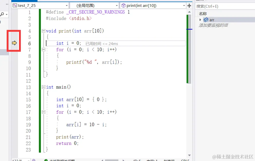Click the project icon beside test_7_25
This screenshot has height=161, width=255.
(x=15, y=6)
